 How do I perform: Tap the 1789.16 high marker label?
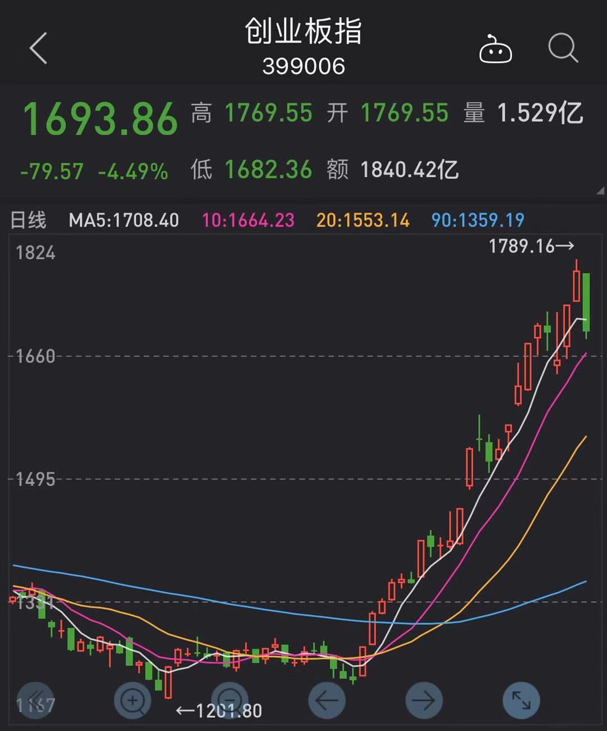532,246
